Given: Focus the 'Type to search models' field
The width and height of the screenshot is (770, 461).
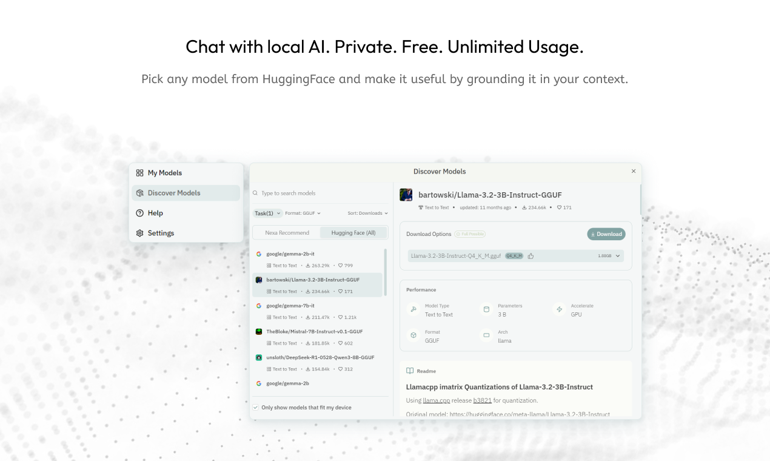Looking at the screenshot, I should (321, 193).
